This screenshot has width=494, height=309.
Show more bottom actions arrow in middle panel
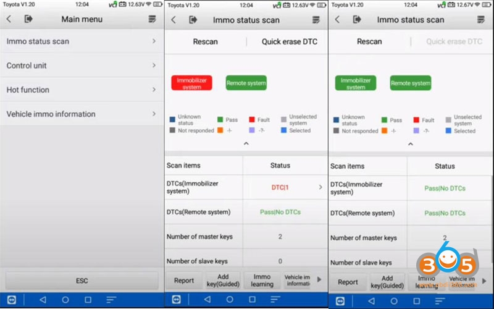point(319,279)
